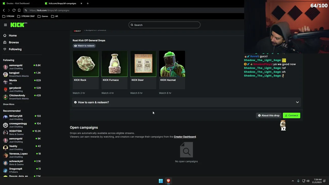Click the Home house icon
This screenshot has height=185, width=329.
(x=5, y=35)
